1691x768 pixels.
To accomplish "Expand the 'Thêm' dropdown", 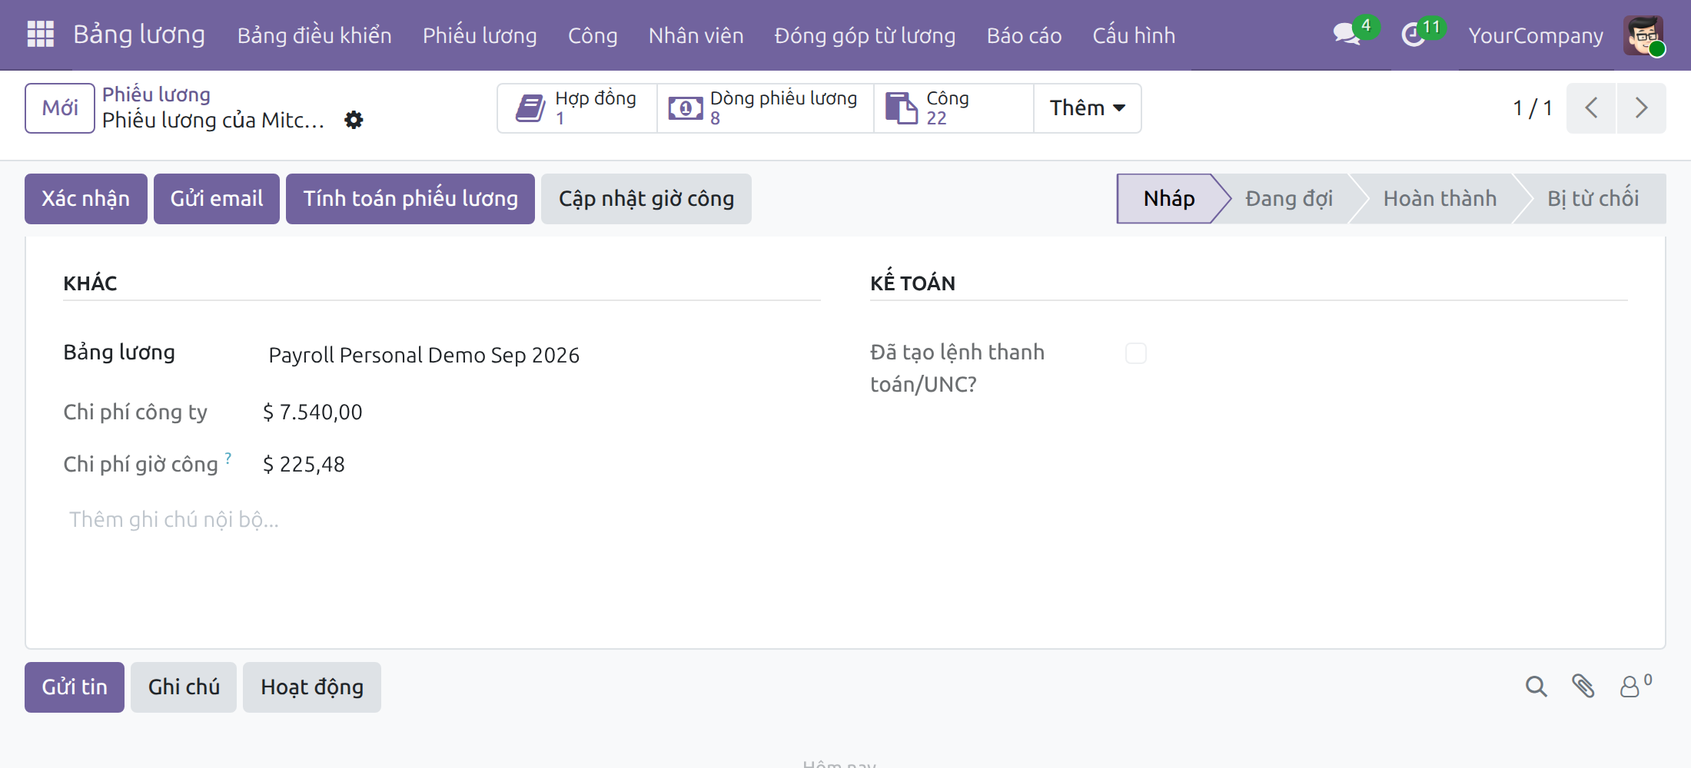I will coord(1088,108).
